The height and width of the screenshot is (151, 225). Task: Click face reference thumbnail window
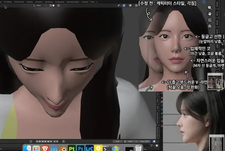coord(215,81)
